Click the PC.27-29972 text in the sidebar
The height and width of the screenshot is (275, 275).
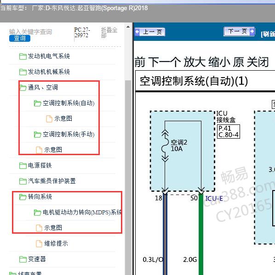(82, 33)
